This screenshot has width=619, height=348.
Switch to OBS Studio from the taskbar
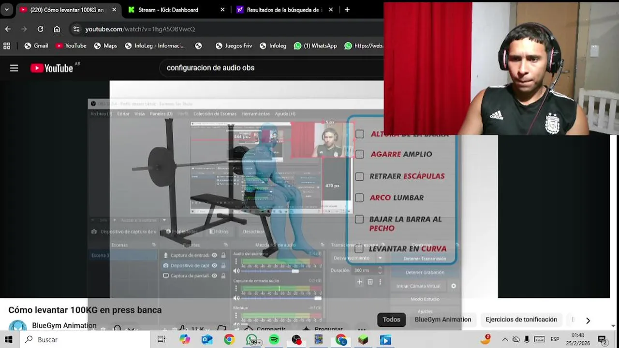coord(296,340)
